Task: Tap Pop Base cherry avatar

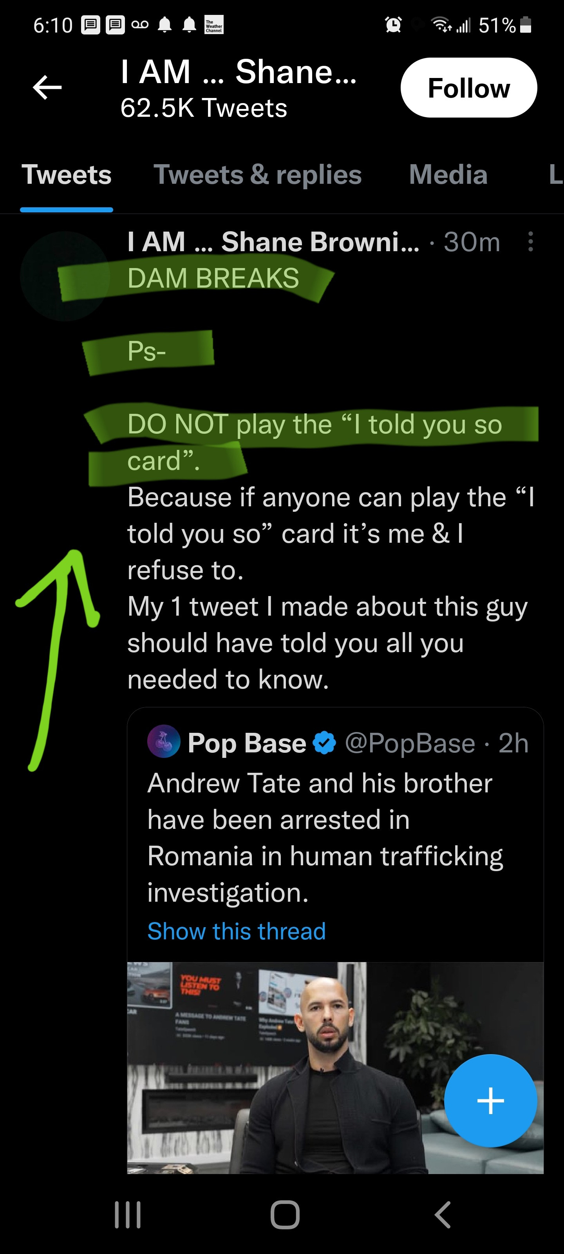Action: click(163, 742)
